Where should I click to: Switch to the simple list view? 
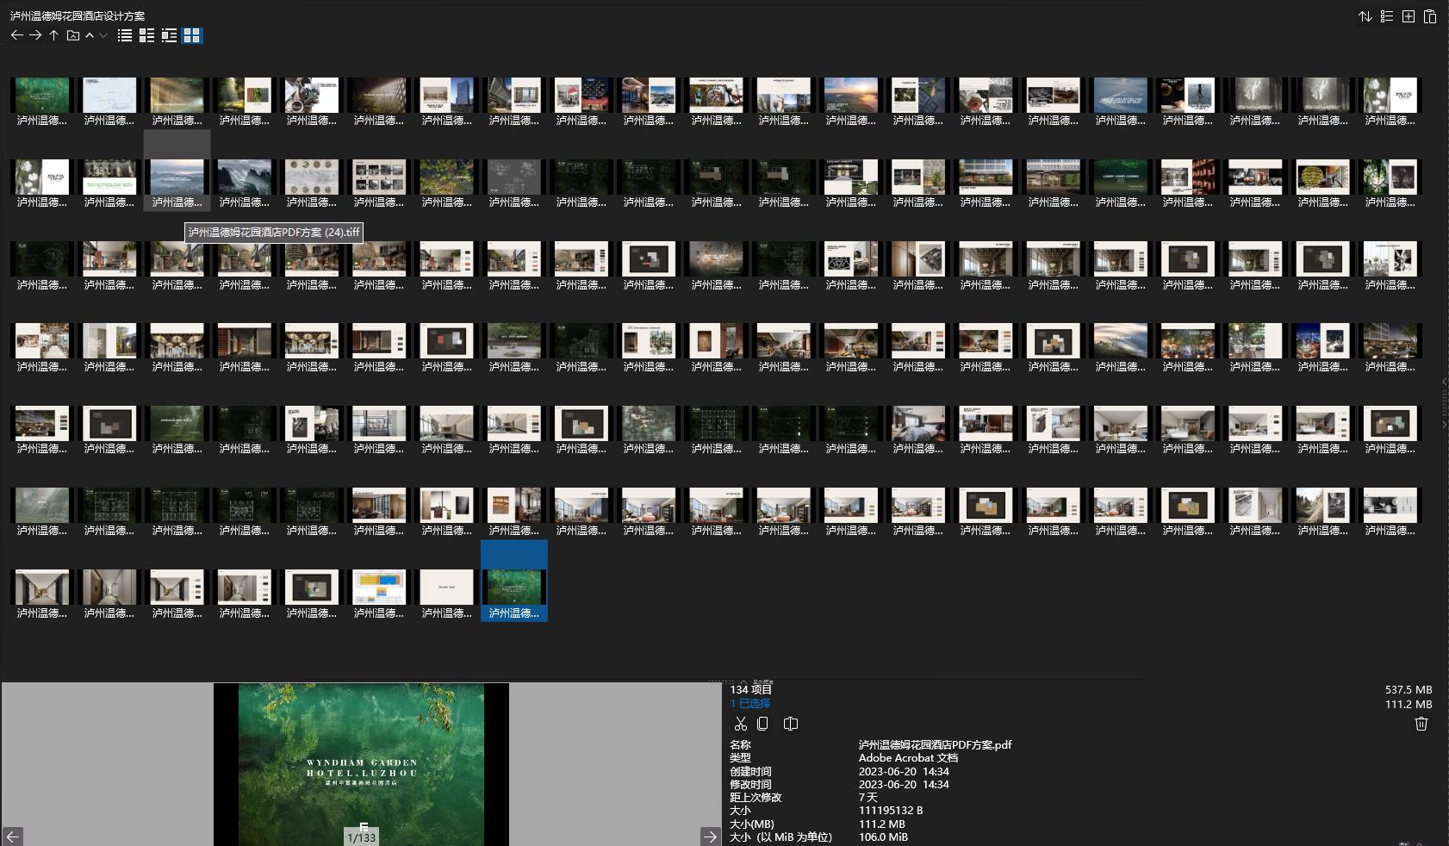125,35
